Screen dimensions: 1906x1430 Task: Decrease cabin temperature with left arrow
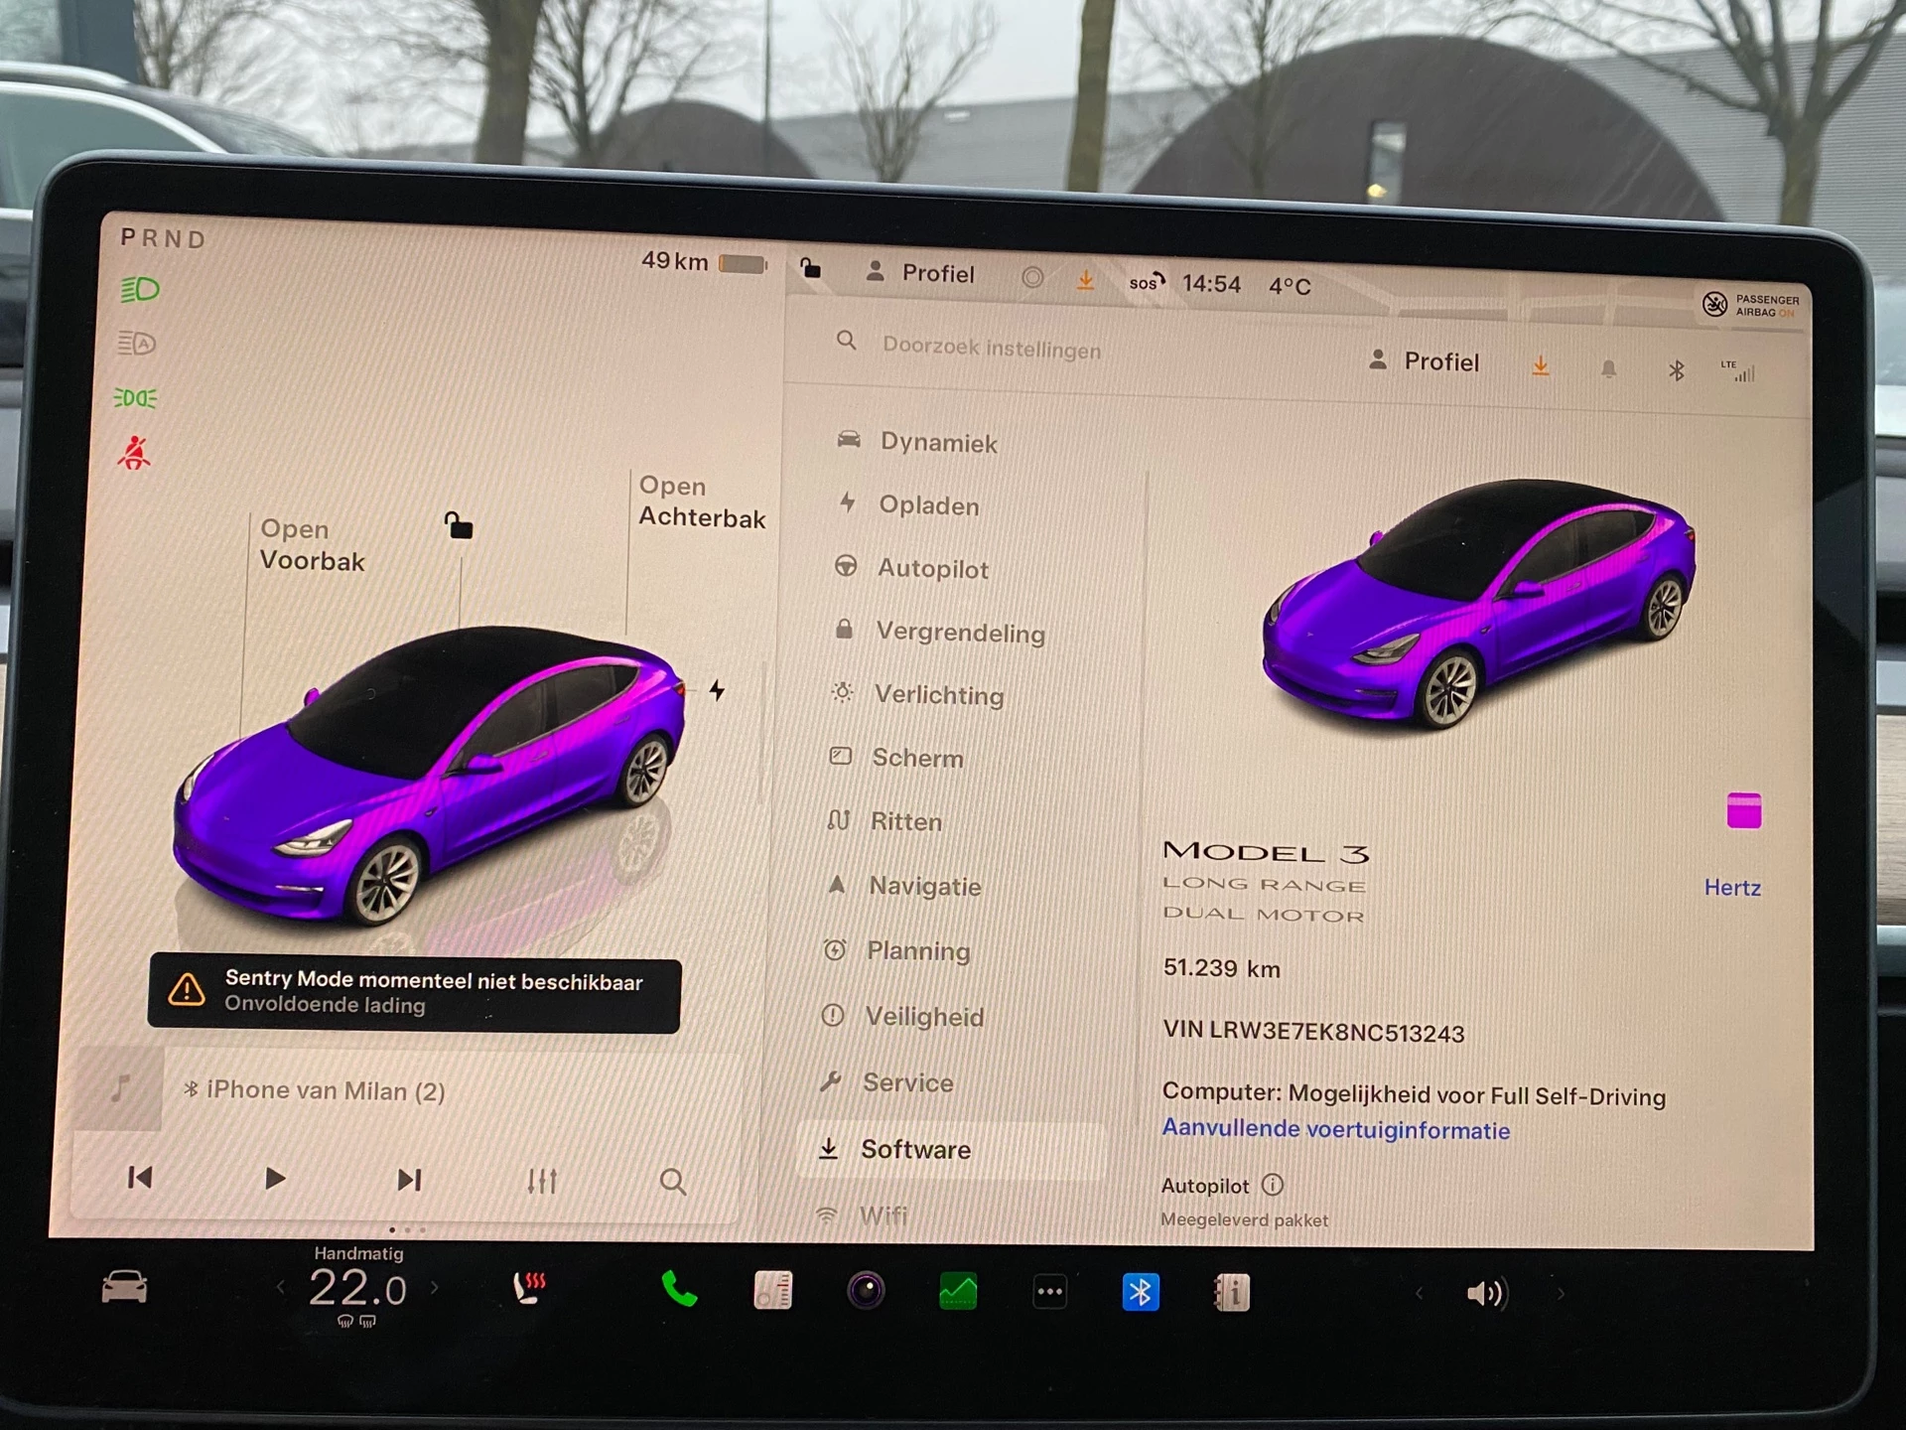(x=280, y=1287)
